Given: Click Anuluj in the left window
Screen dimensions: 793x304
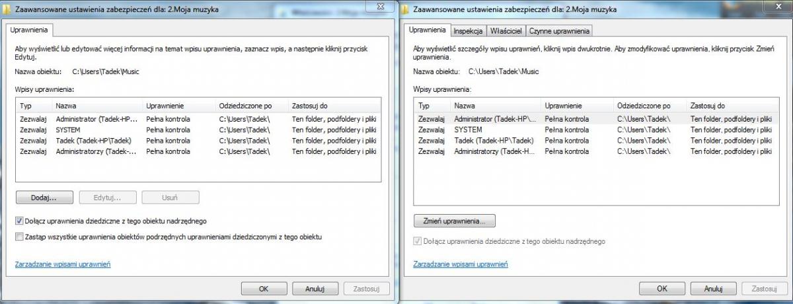Looking at the screenshot, I should click(x=317, y=289).
